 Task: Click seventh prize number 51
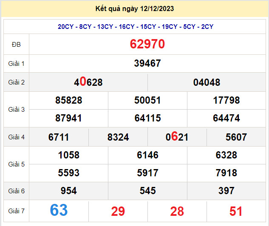pyautogui.click(x=236, y=211)
